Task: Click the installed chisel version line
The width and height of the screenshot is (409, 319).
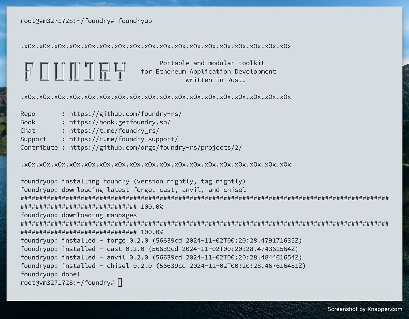Action: tap(163, 266)
